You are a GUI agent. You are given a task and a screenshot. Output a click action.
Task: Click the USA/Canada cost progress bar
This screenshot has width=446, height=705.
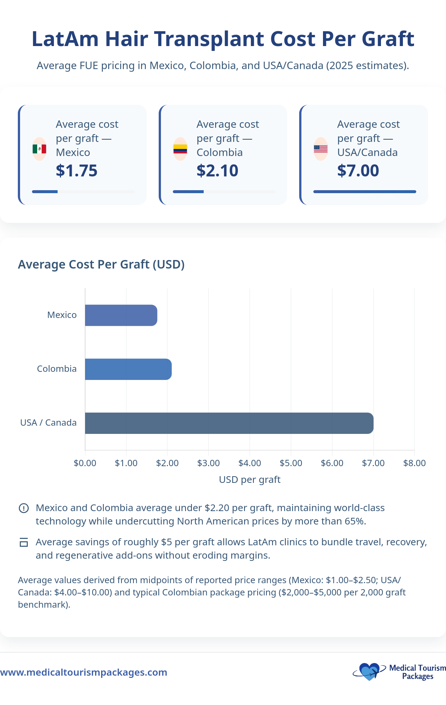[365, 192]
